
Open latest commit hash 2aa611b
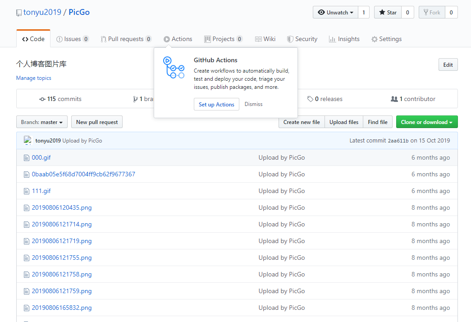(x=398, y=141)
